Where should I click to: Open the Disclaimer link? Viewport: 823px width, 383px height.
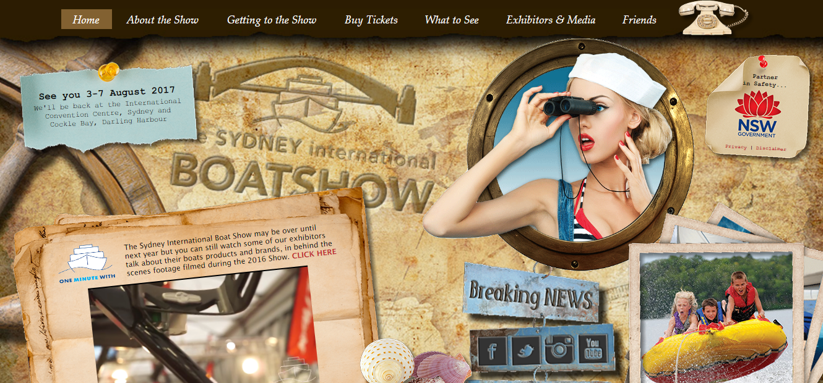coord(771,149)
